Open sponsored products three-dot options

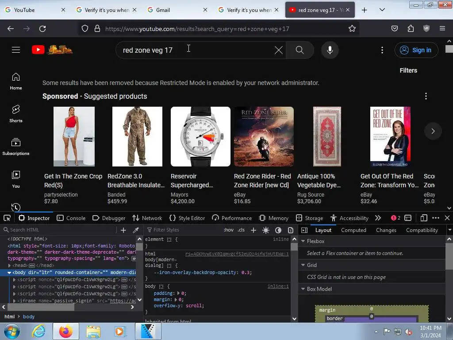point(426,96)
